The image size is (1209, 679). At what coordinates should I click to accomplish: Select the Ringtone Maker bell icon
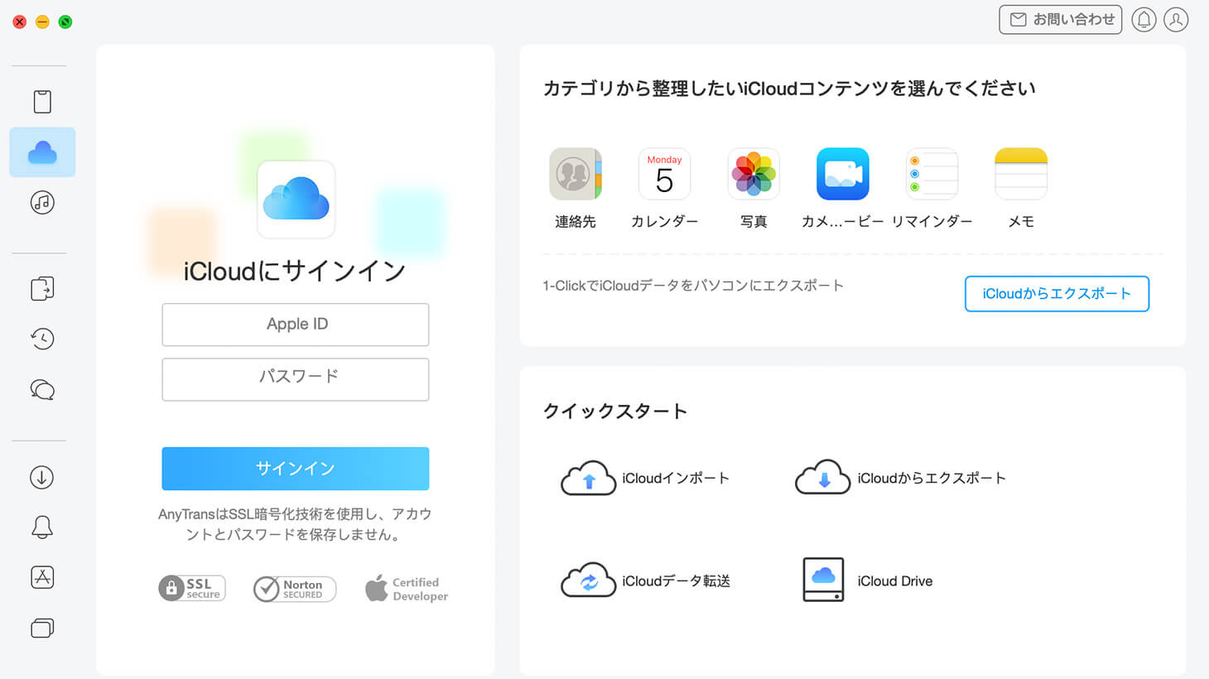click(41, 527)
